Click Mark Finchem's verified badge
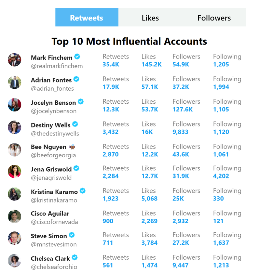Screen dimensions: 260x273 [x=77, y=57]
